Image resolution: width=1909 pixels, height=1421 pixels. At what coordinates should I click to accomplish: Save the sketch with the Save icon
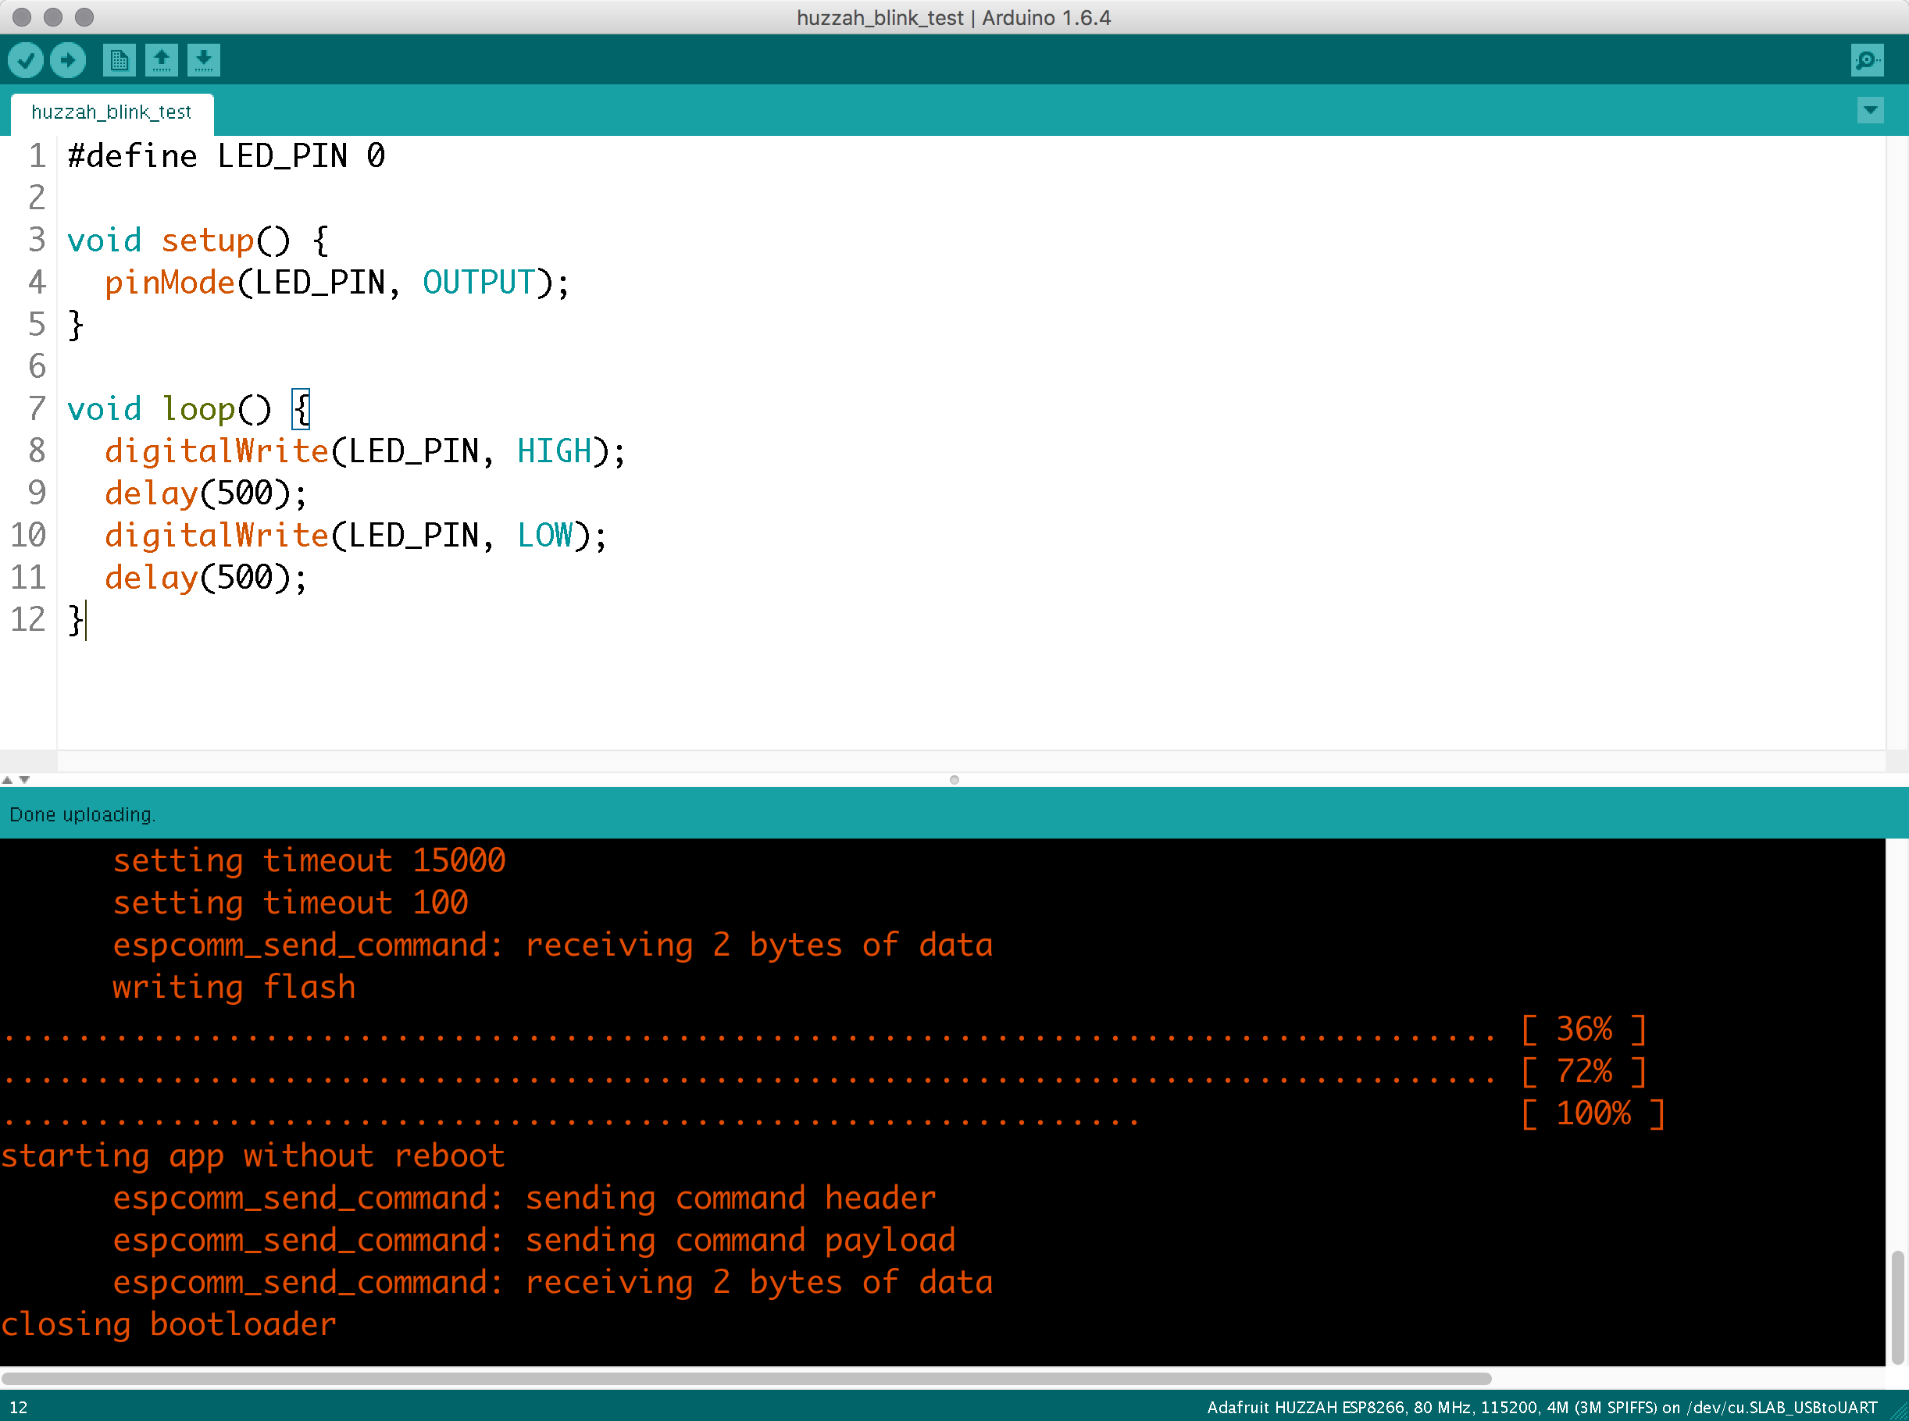(x=203, y=60)
